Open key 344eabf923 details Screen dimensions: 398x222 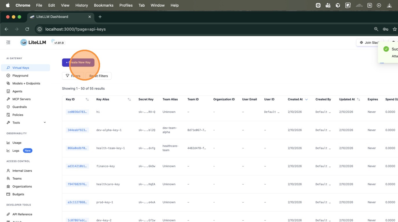click(x=77, y=130)
